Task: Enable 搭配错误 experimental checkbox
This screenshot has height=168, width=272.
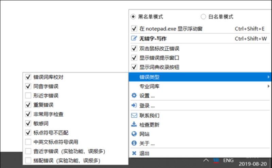Action: (28, 161)
